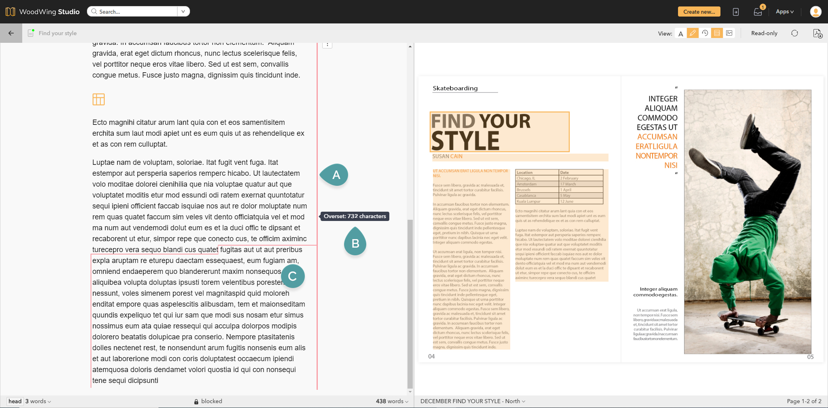Image resolution: width=828 pixels, height=408 pixels.
Task: Click the Create new... button
Action: click(x=699, y=12)
